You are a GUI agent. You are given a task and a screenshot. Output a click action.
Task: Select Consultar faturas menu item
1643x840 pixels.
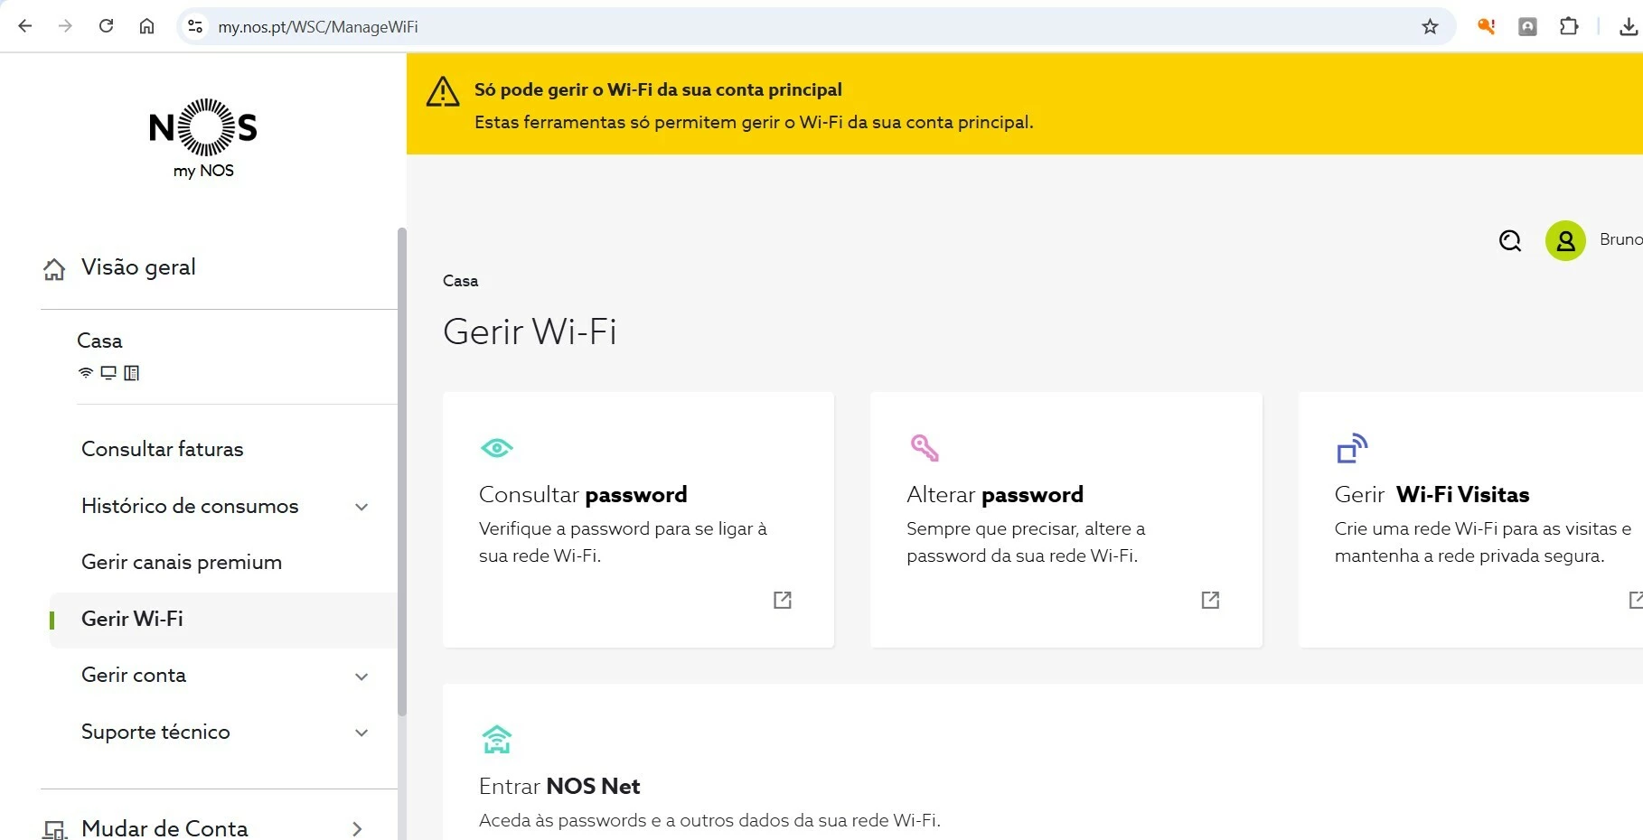pos(163,449)
